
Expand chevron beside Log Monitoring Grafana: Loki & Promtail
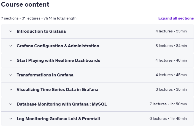click(x=11, y=119)
